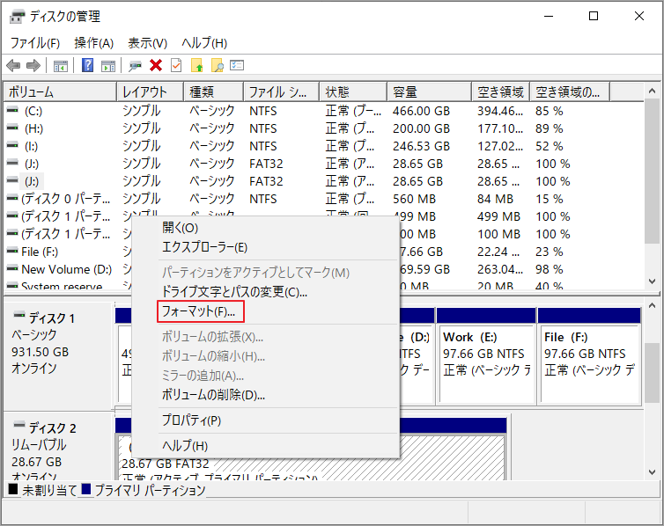Sort by the 空き領域の割合 column header
Viewport: 664px width, 526px height.
click(x=570, y=91)
